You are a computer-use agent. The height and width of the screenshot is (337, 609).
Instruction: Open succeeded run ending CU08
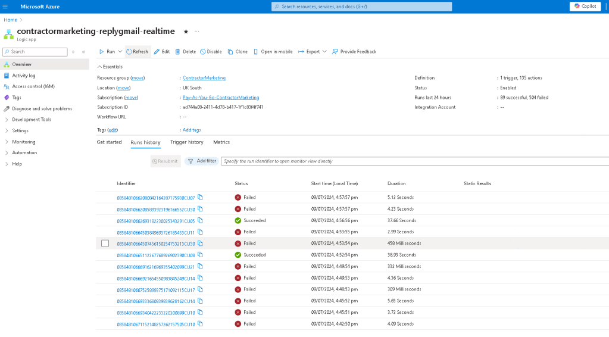(x=156, y=255)
